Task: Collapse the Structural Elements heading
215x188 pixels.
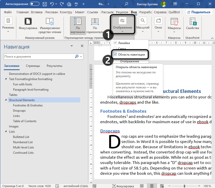Action: (x=6, y=100)
